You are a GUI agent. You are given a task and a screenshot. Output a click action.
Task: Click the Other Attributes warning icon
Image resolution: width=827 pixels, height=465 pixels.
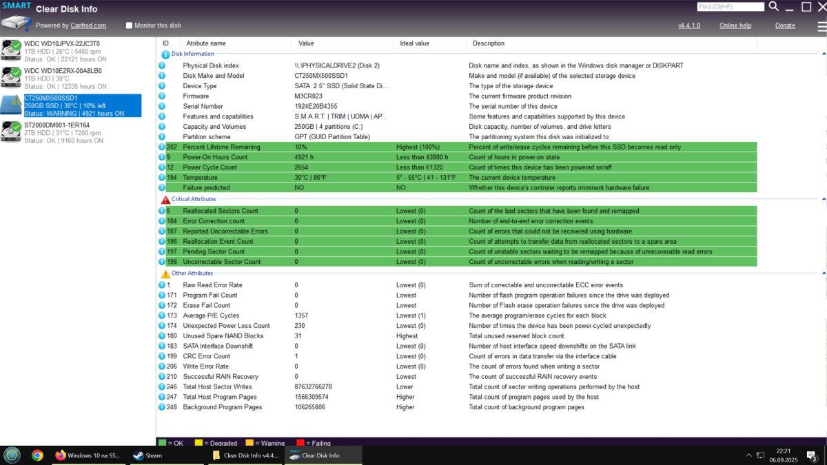coord(165,273)
